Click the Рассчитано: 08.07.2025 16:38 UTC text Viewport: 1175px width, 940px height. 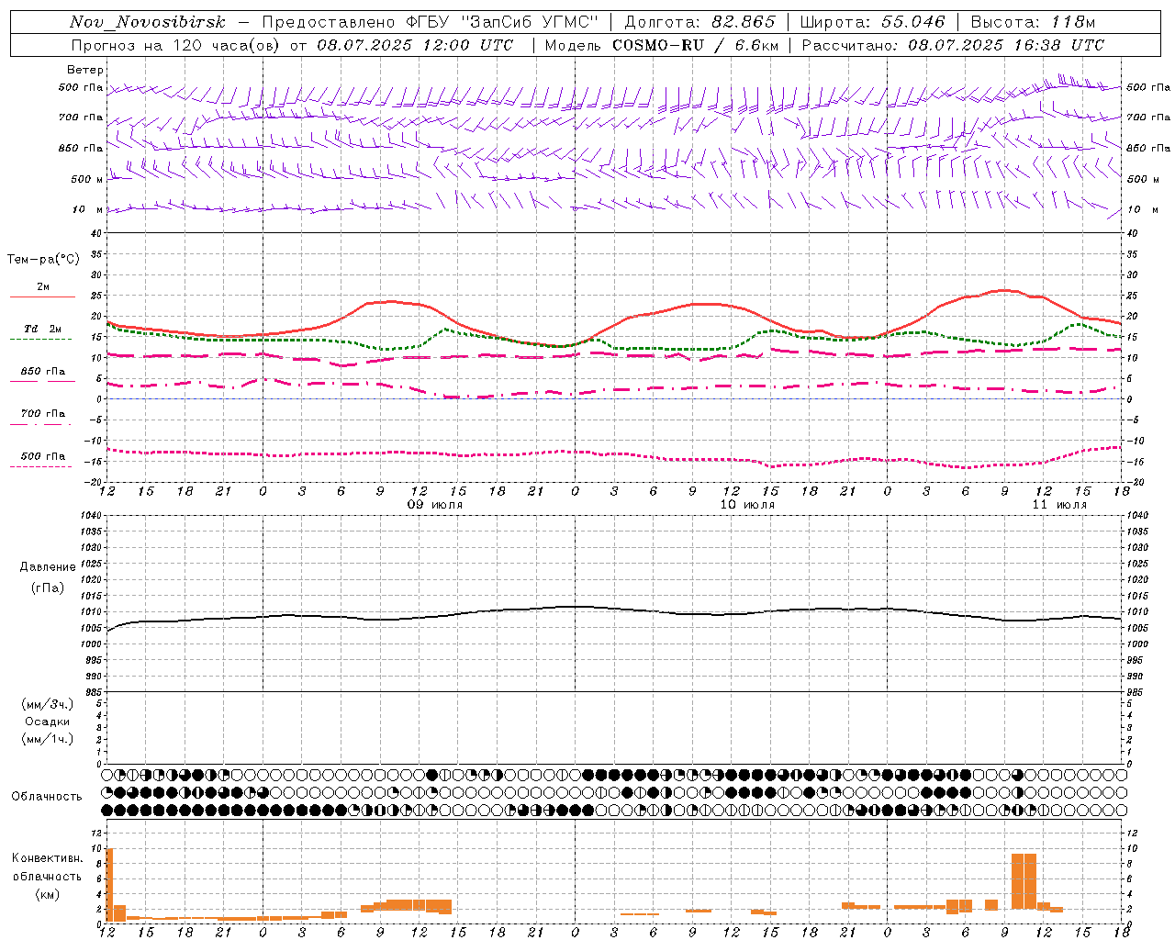pyautogui.click(x=953, y=45)
